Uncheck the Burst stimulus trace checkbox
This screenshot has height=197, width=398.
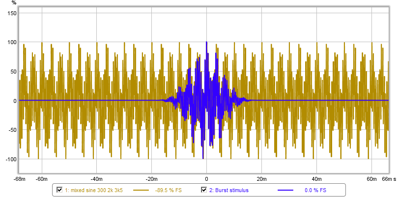click(204, 190)
